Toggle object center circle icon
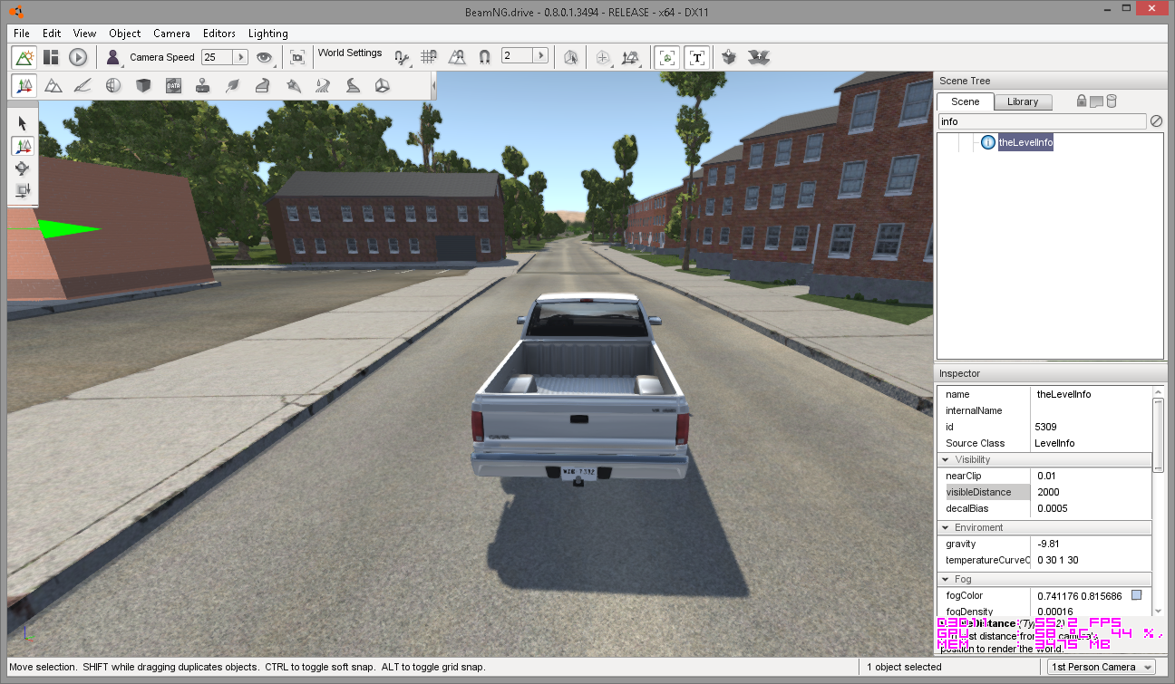The height and width of the screenshot is (684, 1175). [603, 57]
